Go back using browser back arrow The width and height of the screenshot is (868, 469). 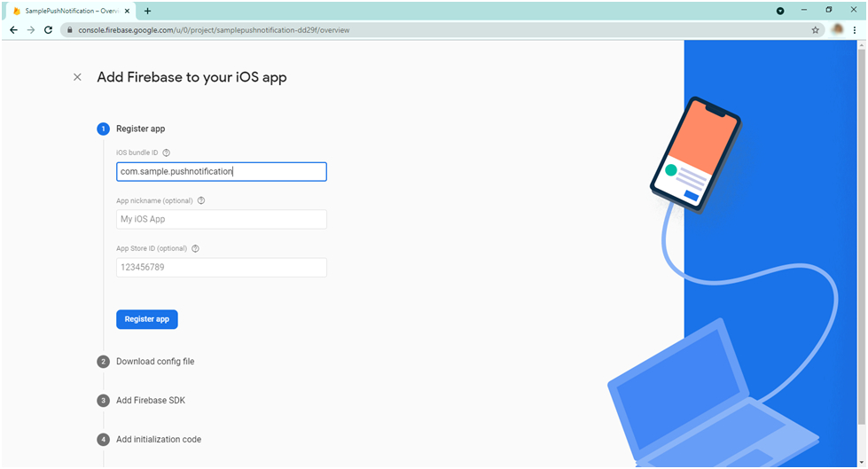(14, 30)
